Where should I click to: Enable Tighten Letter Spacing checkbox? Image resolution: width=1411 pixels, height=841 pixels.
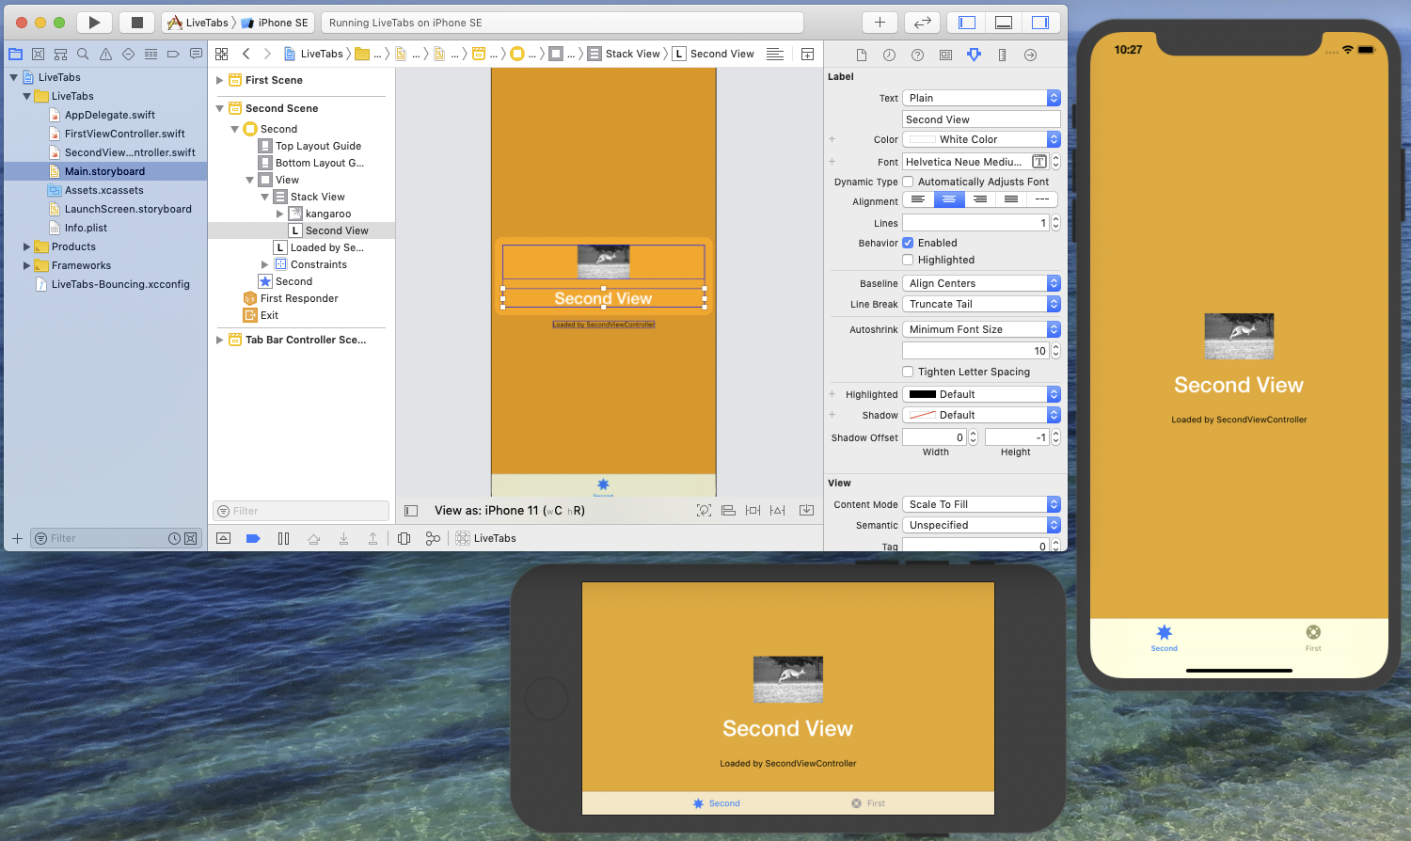click(x=908, y=372)
